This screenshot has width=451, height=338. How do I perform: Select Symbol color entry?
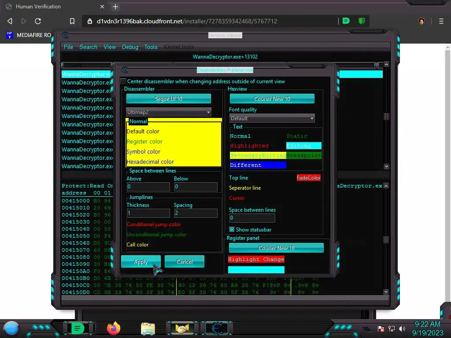(x=144, y=151)
